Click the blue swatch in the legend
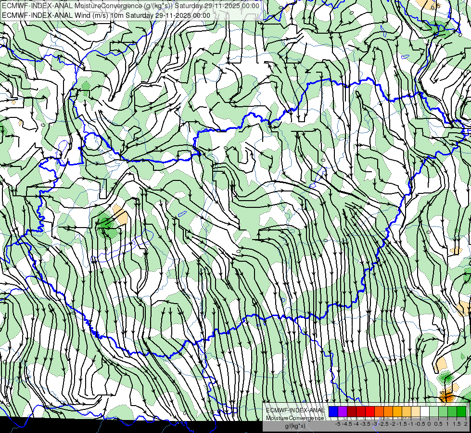Viewport: 471px width, 433px height. 333,411
